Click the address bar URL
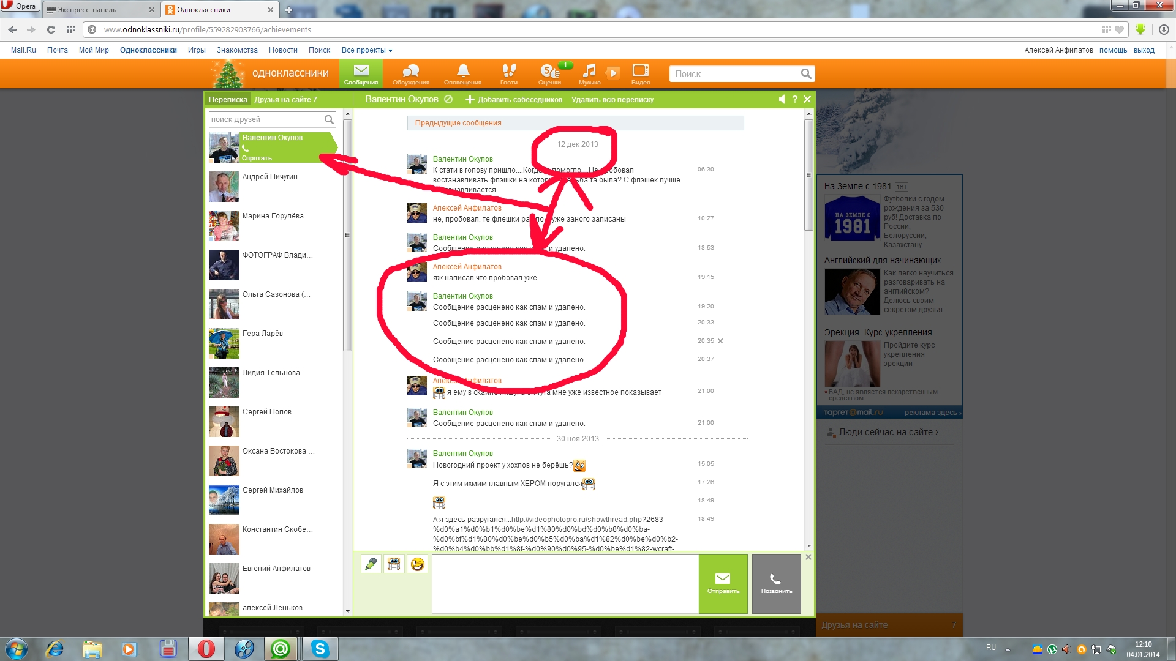 tap(207, 29)
